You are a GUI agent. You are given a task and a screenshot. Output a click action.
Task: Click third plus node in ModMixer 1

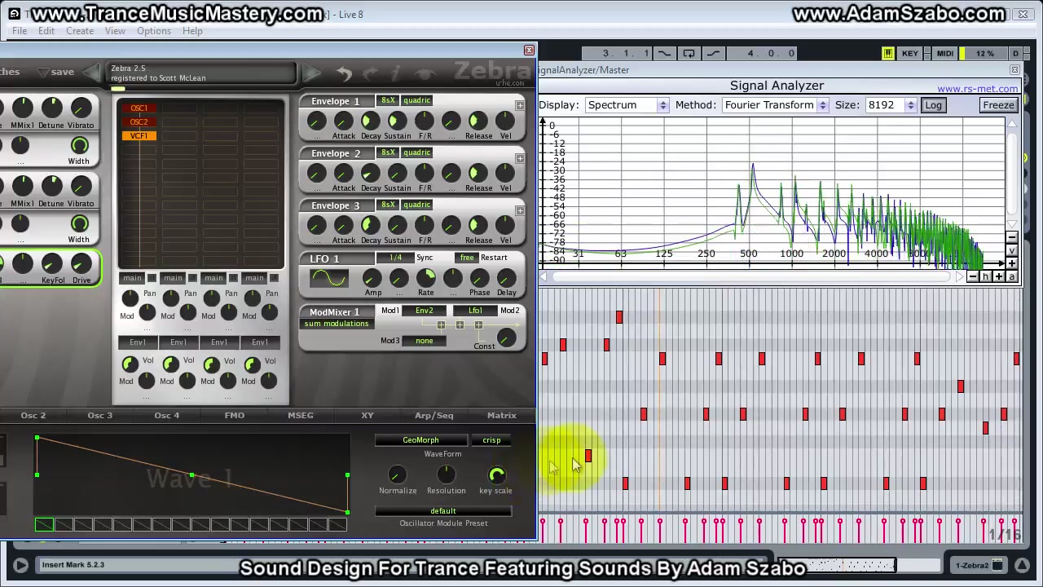click(478, 325)
